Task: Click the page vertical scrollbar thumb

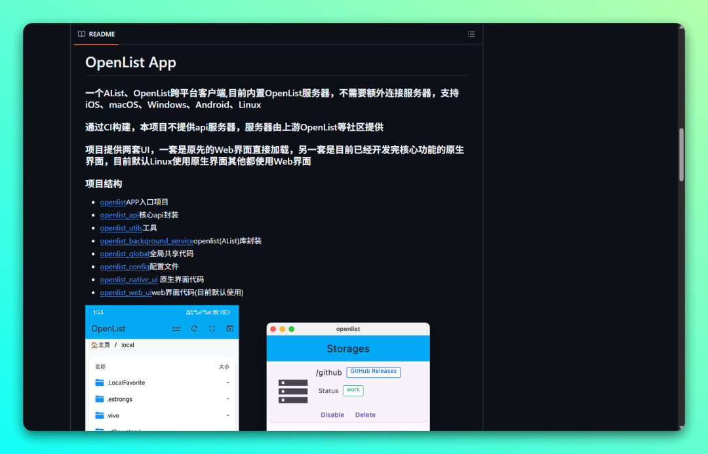Action: click(681, 154)
